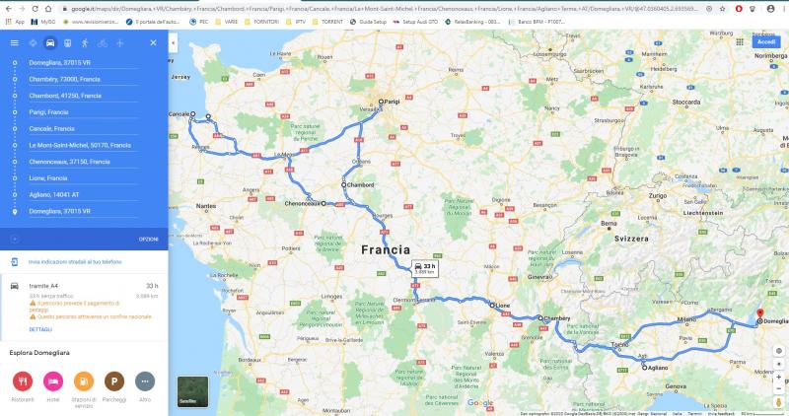Click the Accedi sign-in button
Viewport: 789px width, 416px height.
[766, 42]
